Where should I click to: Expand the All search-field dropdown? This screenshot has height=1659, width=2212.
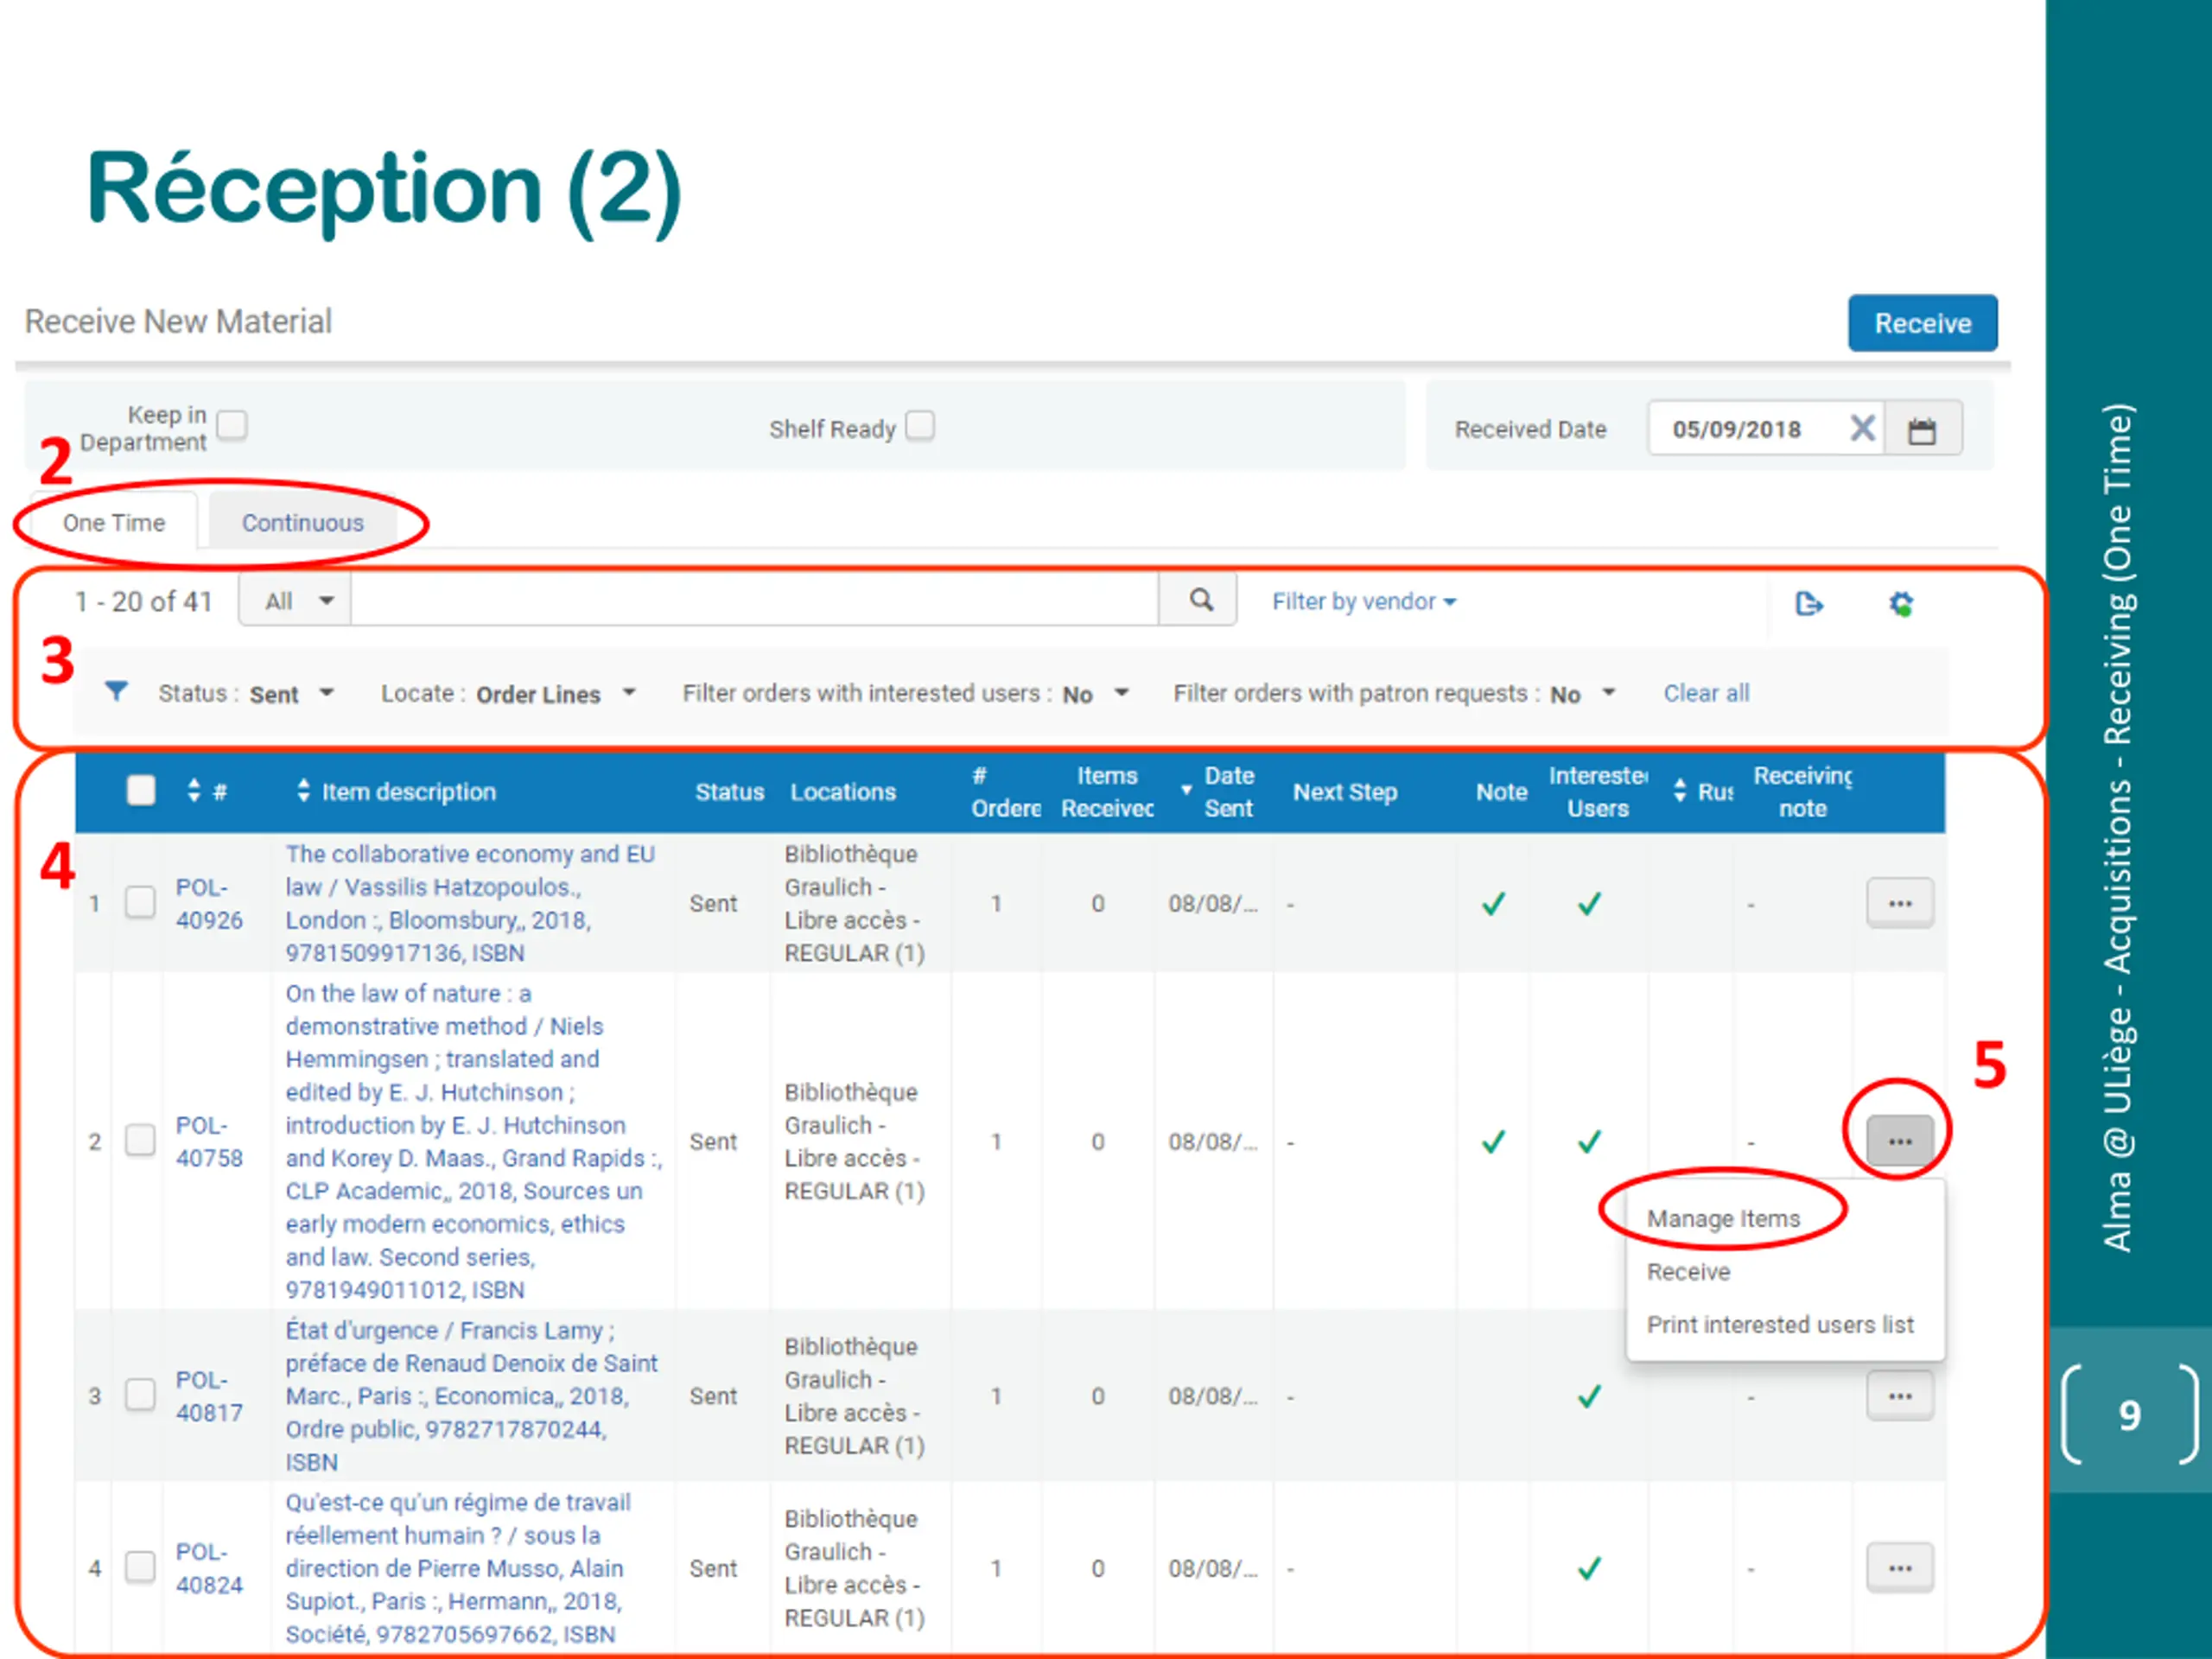(x=296, y=601)
